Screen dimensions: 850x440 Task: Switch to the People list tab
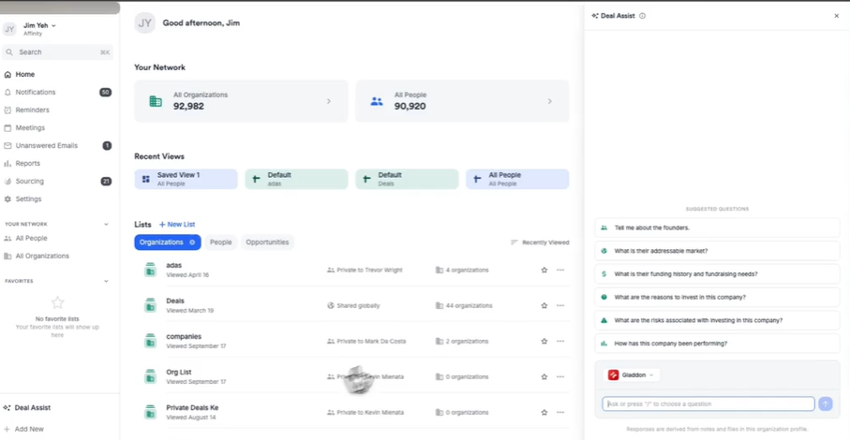[x=220, y=242]
